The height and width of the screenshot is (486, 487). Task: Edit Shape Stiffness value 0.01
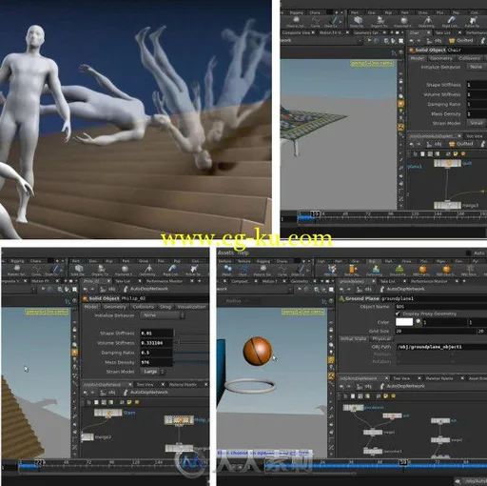(x=157, y=334)
